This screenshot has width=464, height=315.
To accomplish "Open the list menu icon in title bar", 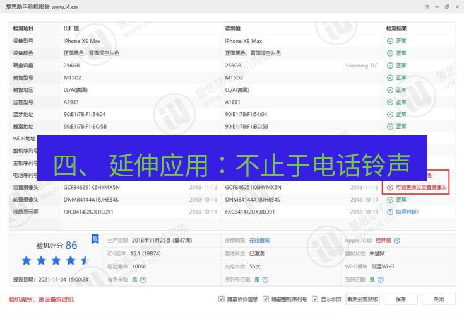I will 426,6.
